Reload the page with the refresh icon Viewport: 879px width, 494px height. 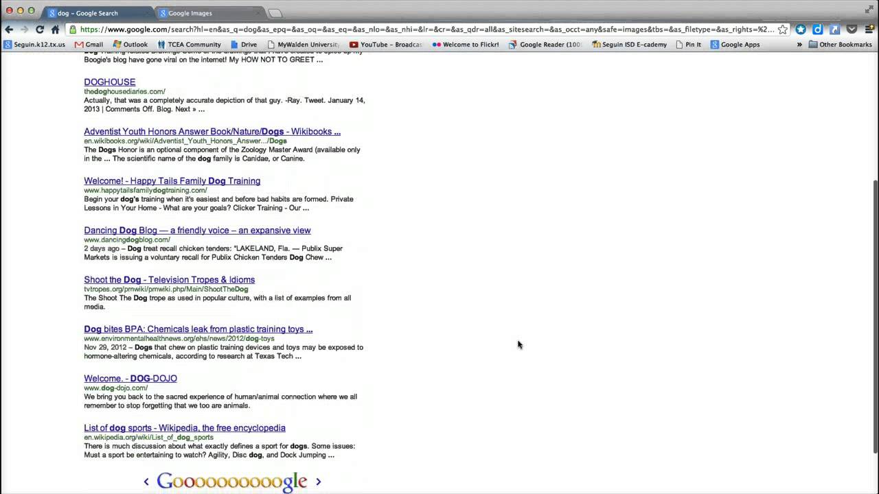(x=40, y=30)
